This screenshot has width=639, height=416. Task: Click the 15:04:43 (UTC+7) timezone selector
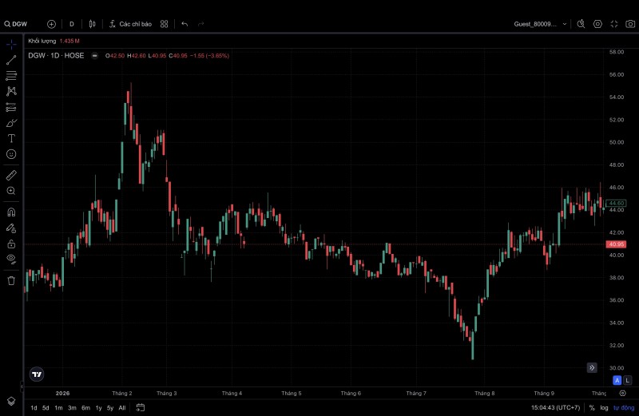(555, 408)
